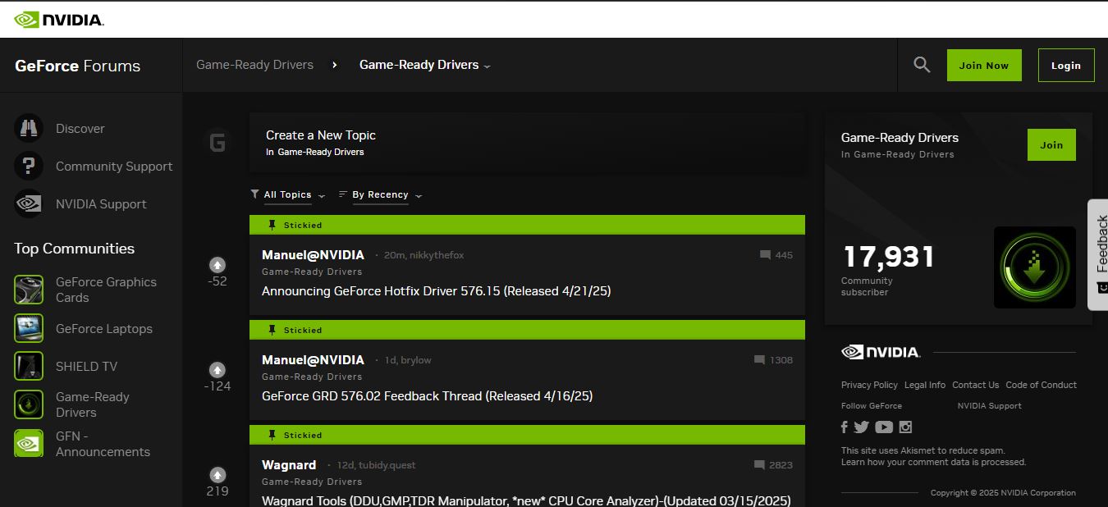The height and width of the screenshot is (507, 1108).
Task: Click '20m, nikkythefox' last reply text
Action: tap(424, 255)
